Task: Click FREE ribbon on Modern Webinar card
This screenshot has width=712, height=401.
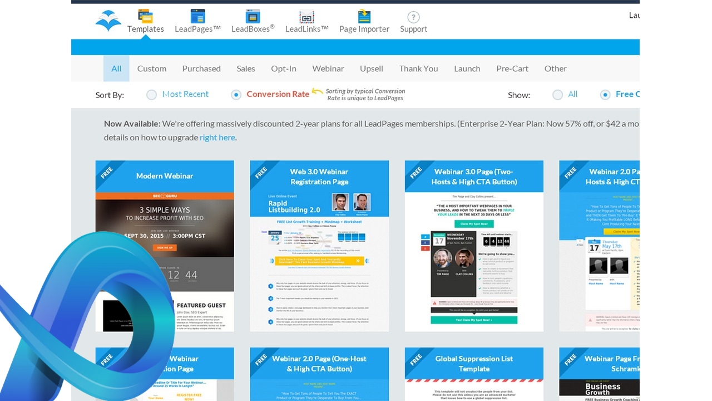Action: 107,172
